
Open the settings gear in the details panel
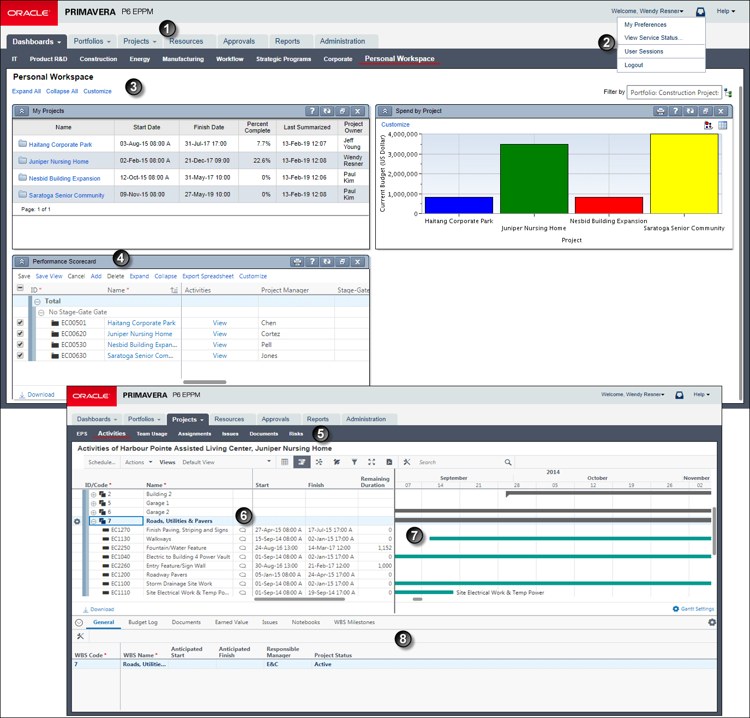coord(712,623)
